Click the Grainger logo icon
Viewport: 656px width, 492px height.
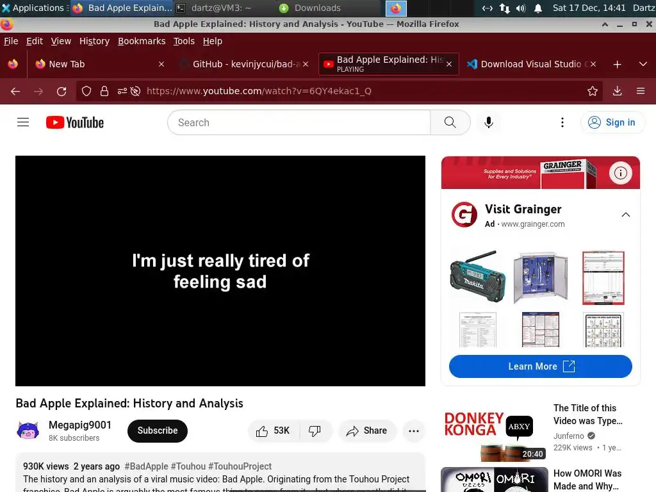click(464, 215)
